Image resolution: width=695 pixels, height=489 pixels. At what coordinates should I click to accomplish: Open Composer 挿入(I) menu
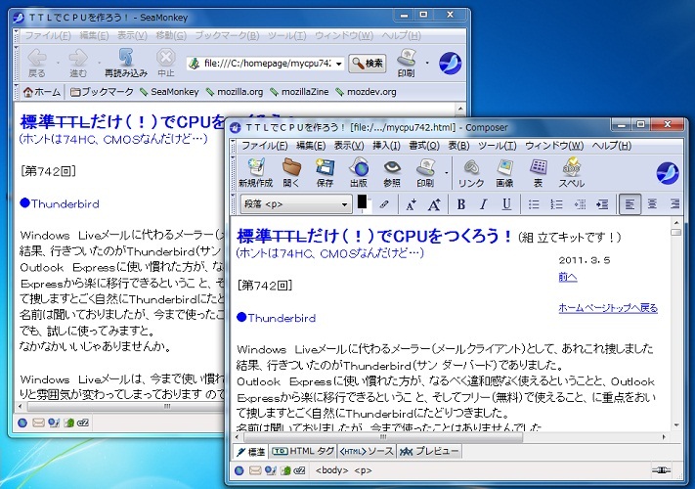pyautogui.click(x=386, y=146)
